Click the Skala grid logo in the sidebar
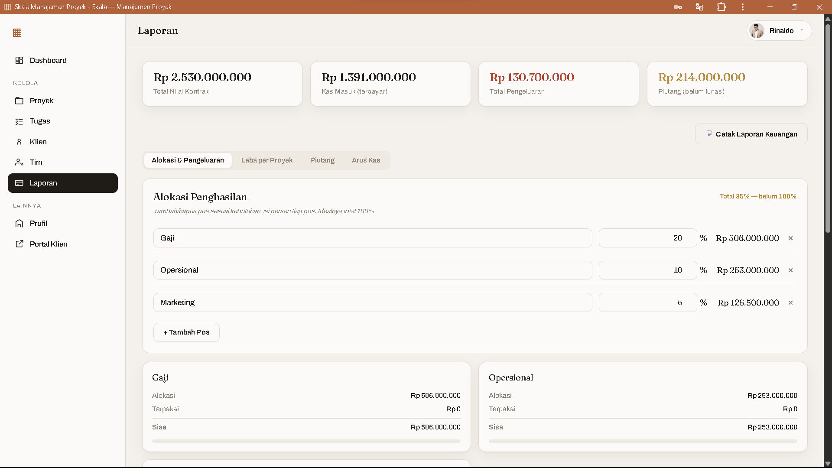 pyautogui.click(x=17, y=33)
